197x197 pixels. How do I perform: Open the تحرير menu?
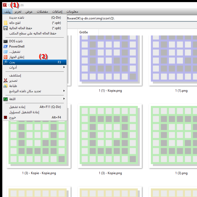[18, 12]
